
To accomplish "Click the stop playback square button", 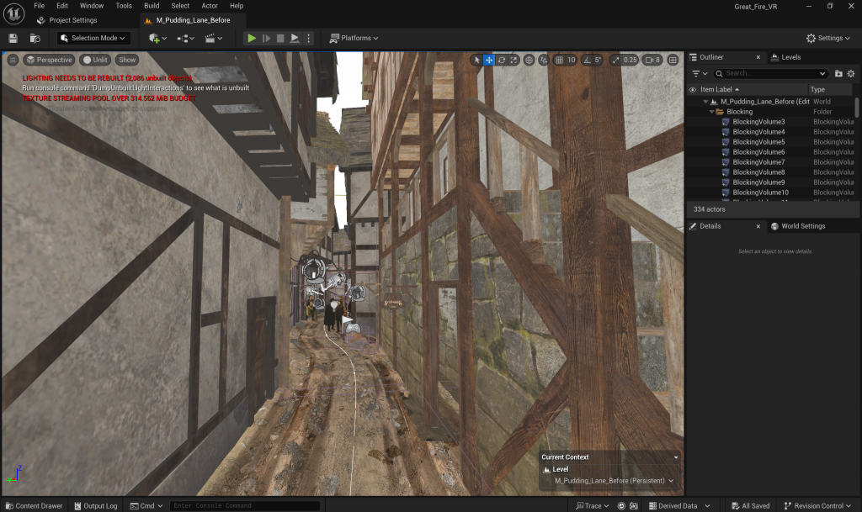I will 280,38.
